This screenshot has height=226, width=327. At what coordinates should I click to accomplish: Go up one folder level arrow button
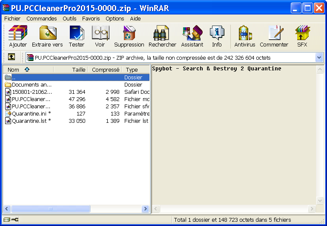pyautogui.click(x=11, y=57)
